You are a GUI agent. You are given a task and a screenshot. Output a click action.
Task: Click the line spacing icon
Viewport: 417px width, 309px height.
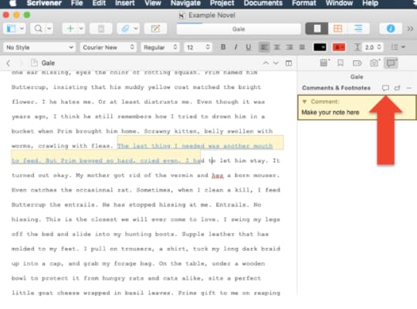coord(358,47)
